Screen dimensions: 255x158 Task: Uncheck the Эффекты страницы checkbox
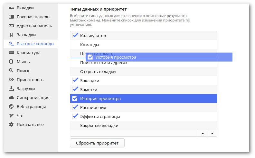pyautogui.click(x=75, y=116)
